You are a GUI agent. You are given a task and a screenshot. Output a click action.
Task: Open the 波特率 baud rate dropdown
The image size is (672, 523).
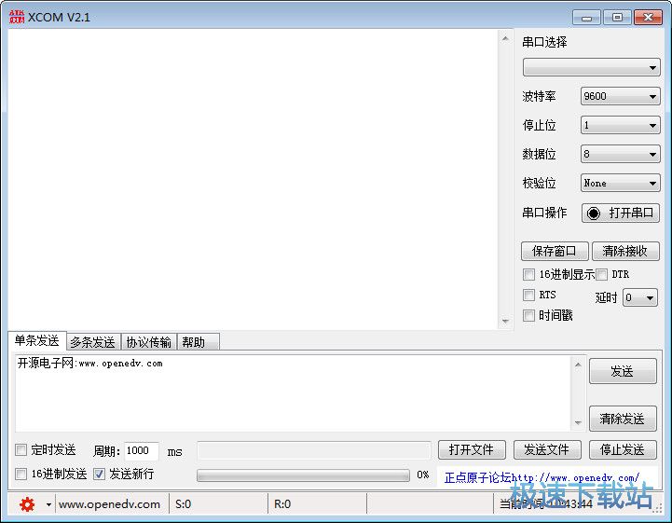click(620, 96)
